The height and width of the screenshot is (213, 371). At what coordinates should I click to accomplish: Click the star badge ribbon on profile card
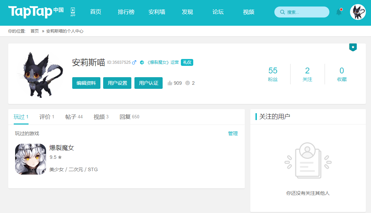coord(353,47)
